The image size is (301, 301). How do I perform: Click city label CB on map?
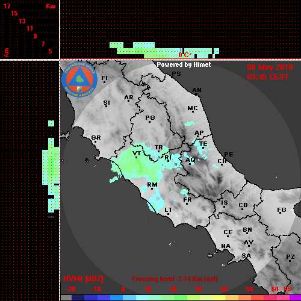pos(243,205)
